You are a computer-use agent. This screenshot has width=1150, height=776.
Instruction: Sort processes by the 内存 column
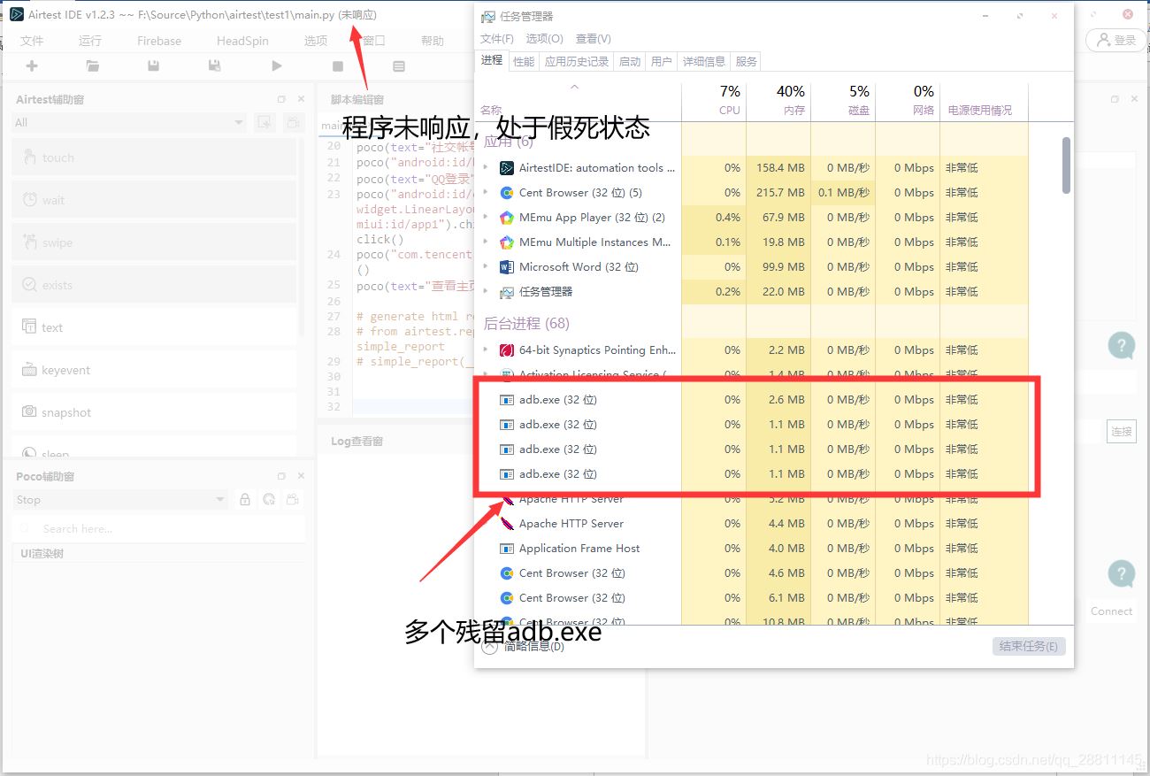tap(778, 101)
